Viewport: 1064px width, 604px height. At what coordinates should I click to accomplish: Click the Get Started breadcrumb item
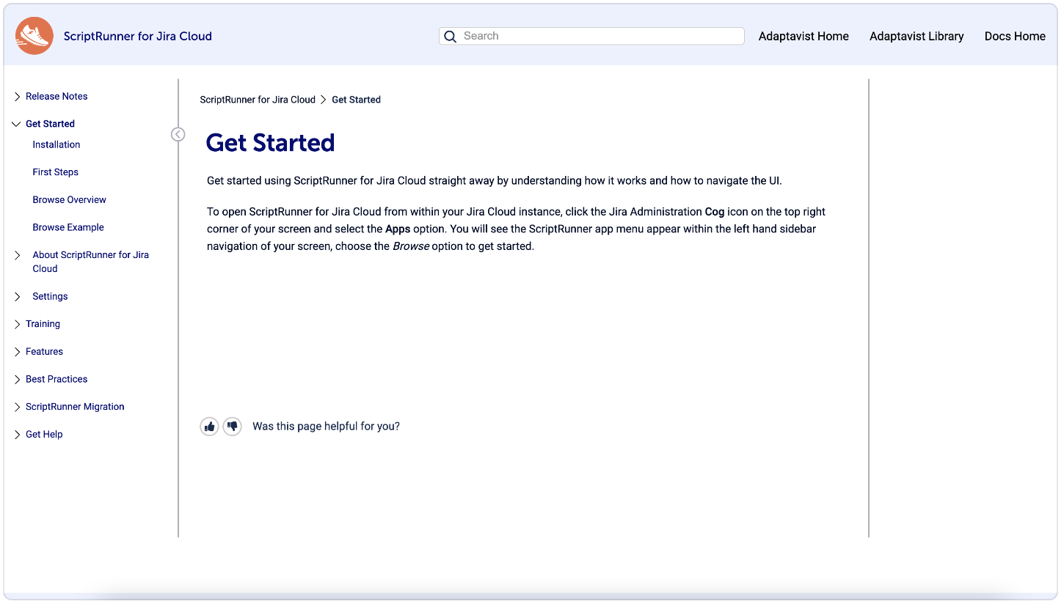356,100
